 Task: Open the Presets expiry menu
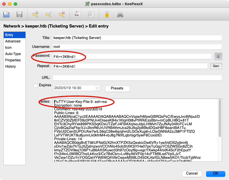[117, 88]
